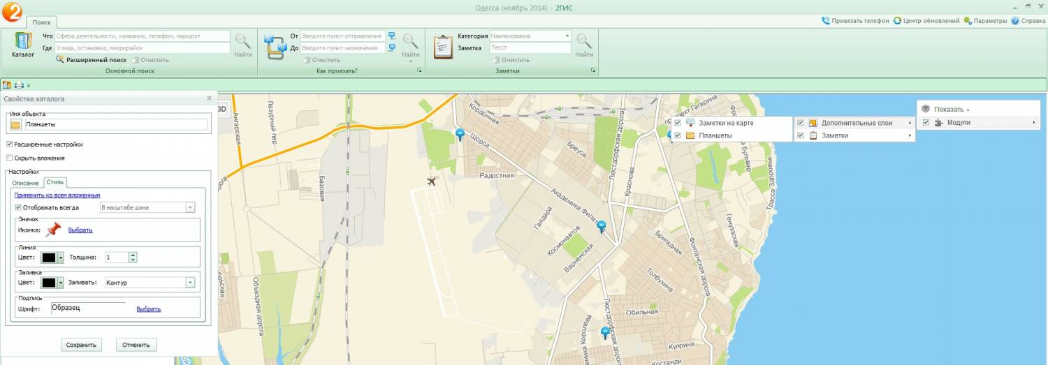Click the Заметки clipboard icon

coord(444,47)
